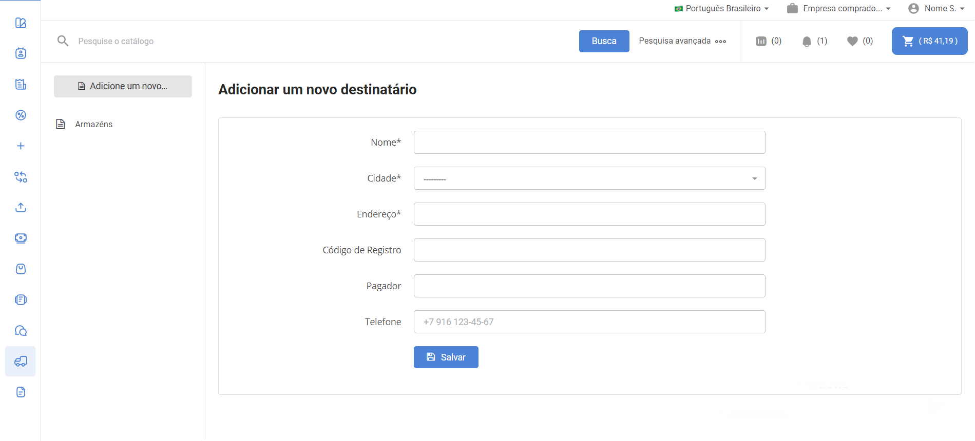Screen dimensions: 975x441
Task: Click the plus icon in the sidebar
Action: coord(21,146)
